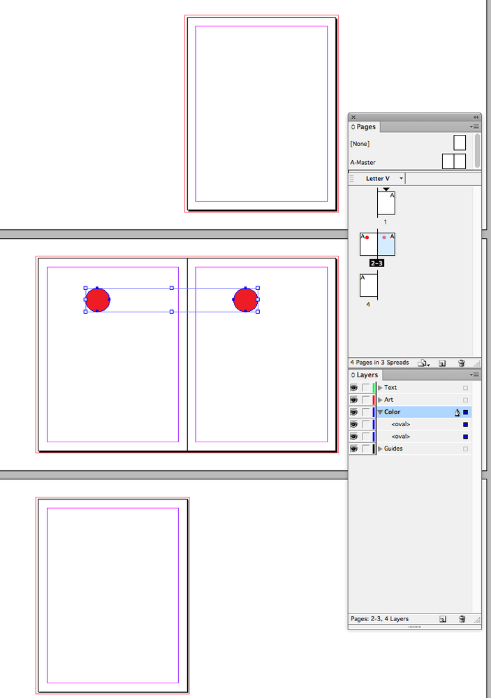
Task: Click Art layer selection indicator square
Action: tap(466, 400)
